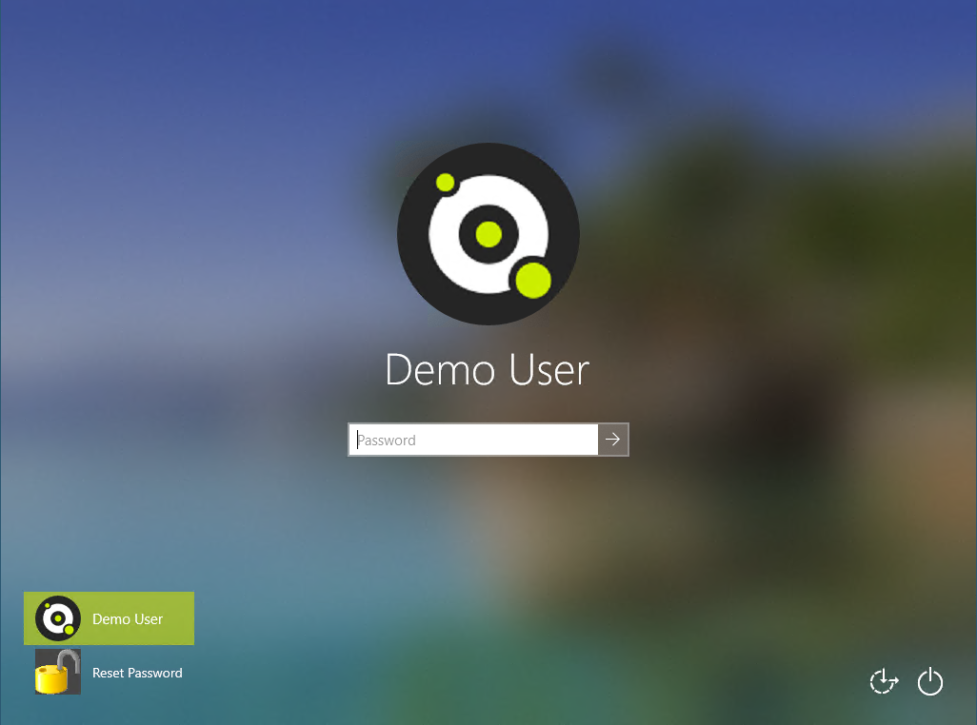
Task: Click the yellow padlock Reset Password icon
Action: [58, 672]
